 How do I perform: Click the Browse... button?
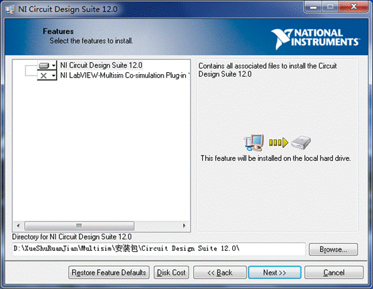click(x=333, y=249)
